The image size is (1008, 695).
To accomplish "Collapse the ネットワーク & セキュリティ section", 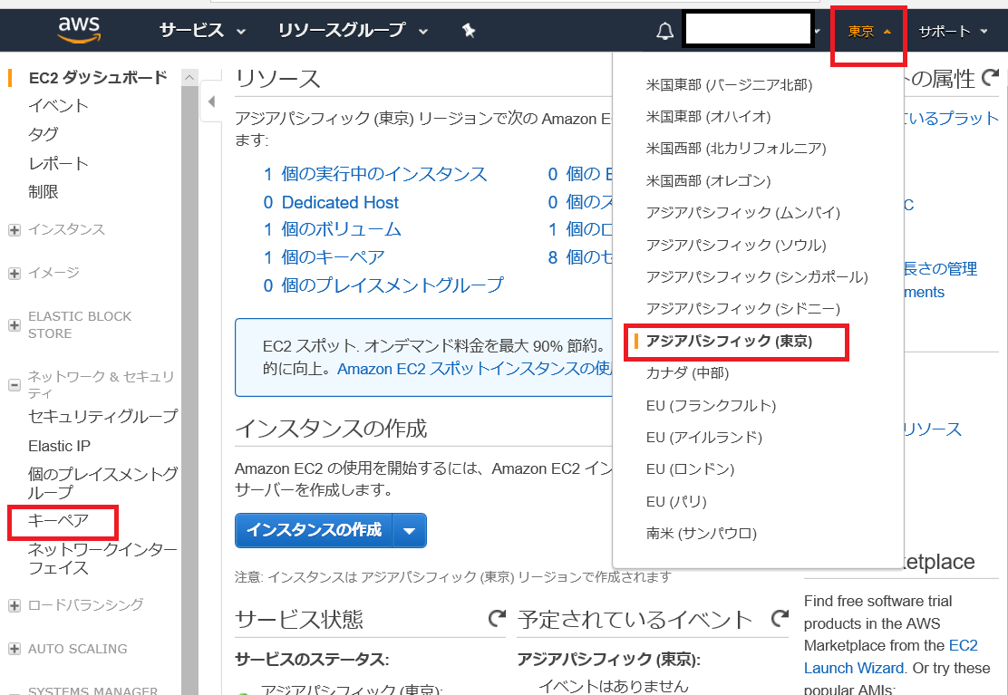I will tap(15, 385).
